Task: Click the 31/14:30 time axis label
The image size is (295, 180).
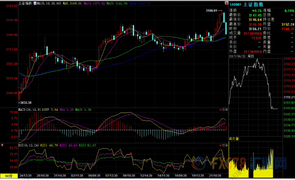Action: point(60,176)
